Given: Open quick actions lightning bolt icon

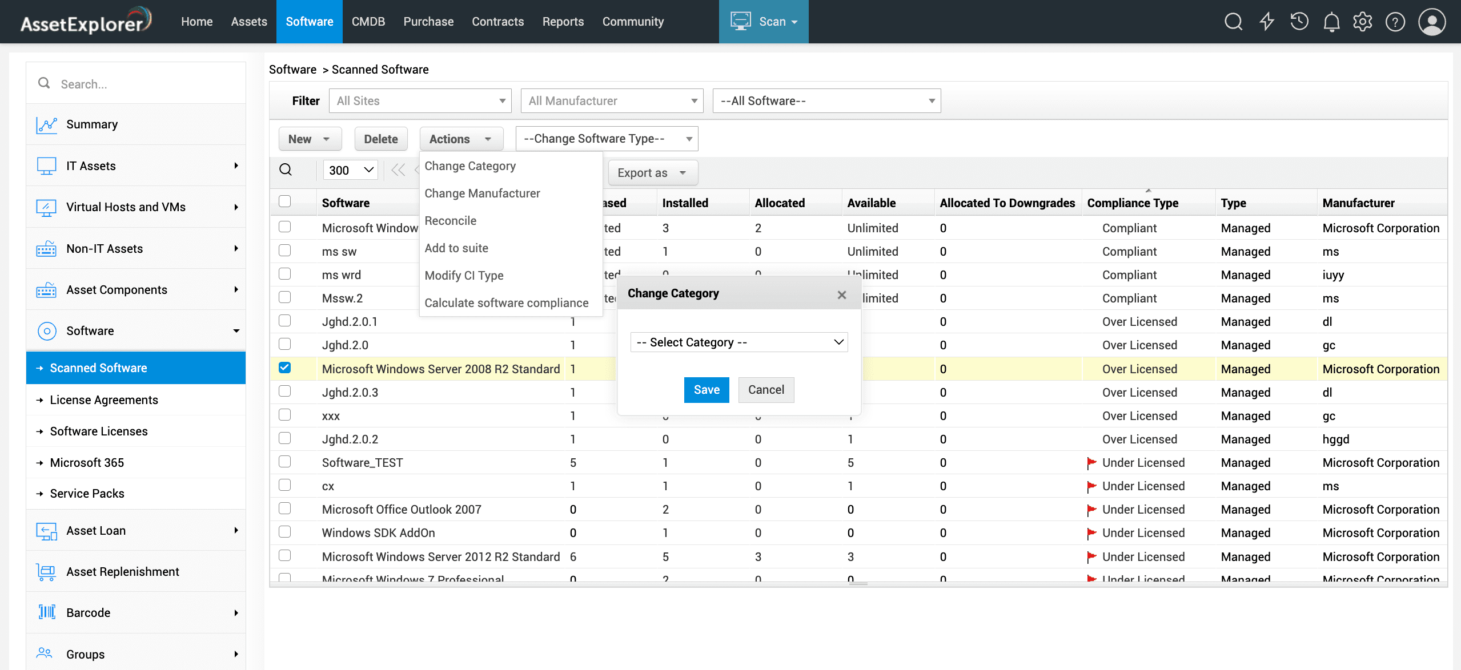Looking at the screenshot, I should click(1267, 22).
